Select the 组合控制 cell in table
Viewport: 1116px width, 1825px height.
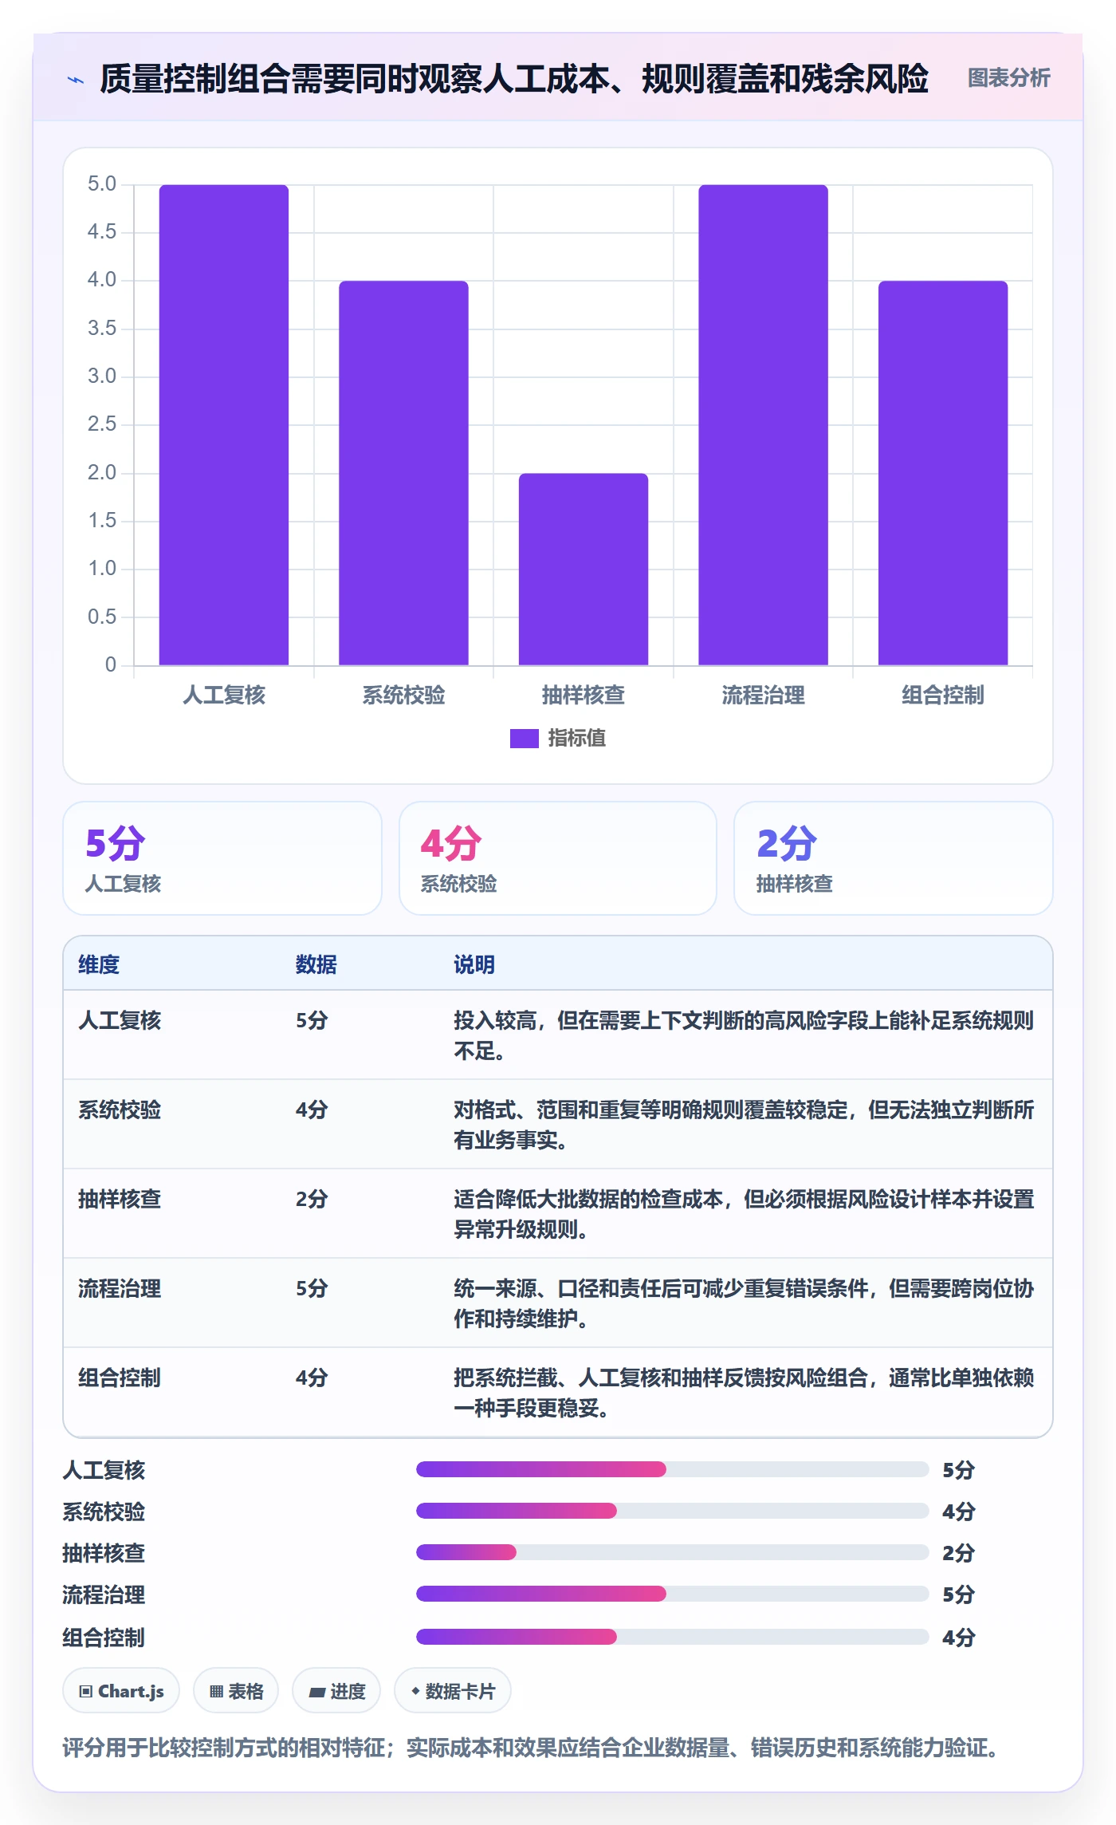(120, 1378)
